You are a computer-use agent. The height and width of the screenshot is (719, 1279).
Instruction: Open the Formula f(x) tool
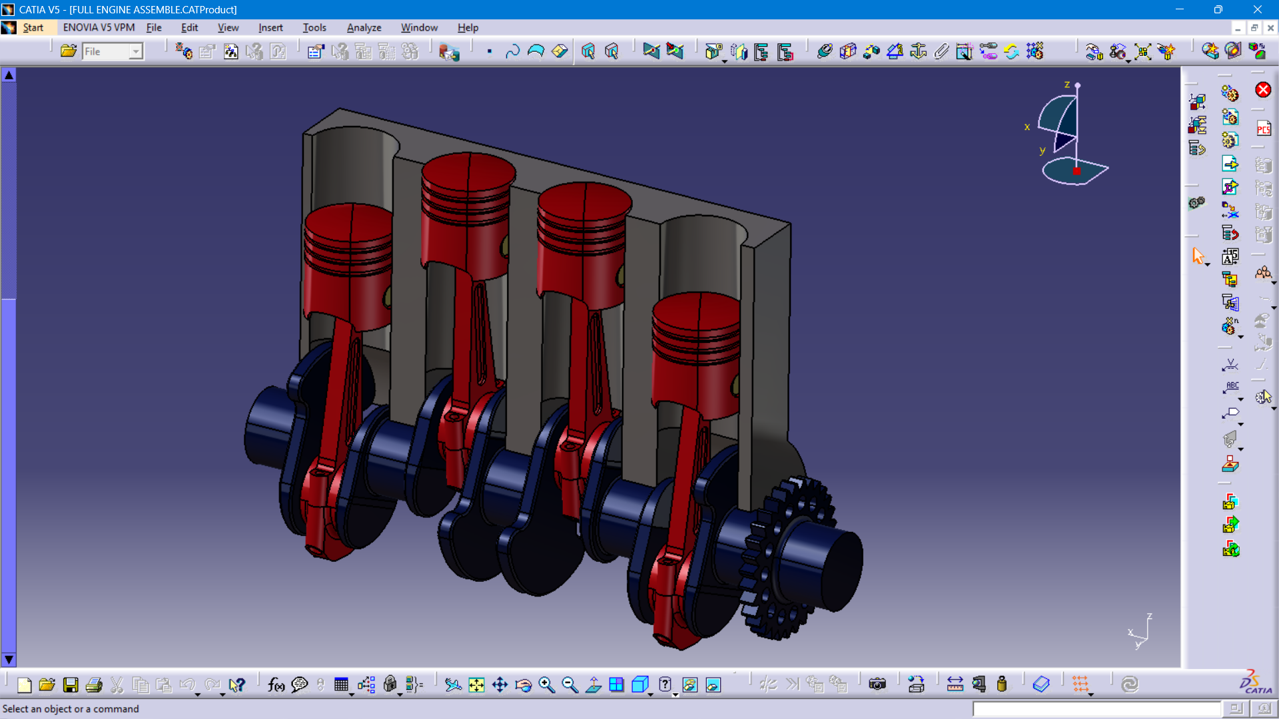coord(276,684)
